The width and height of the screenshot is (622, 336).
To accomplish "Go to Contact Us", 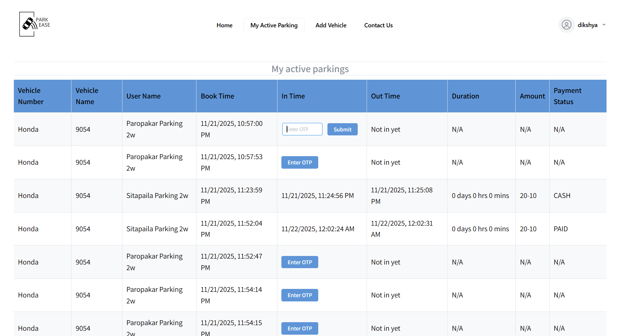I will coord(378,25).
